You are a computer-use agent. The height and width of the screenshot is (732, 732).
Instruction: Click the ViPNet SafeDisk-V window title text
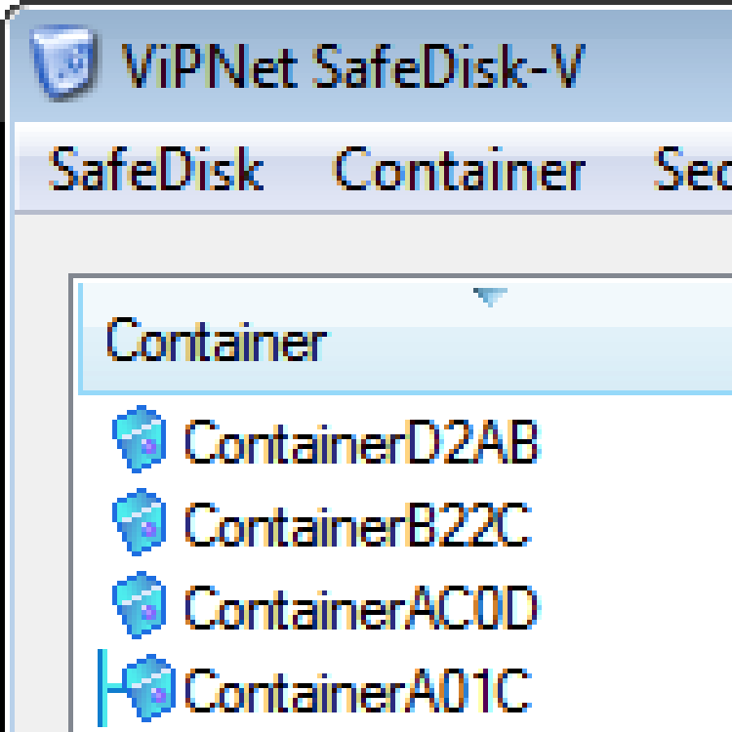click(351, 65)
